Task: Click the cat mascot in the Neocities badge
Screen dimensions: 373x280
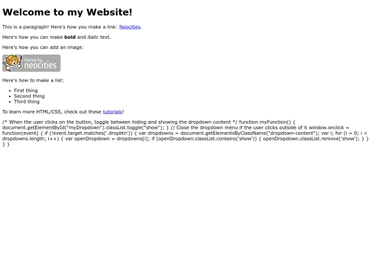Action: (x=12, y=63)
